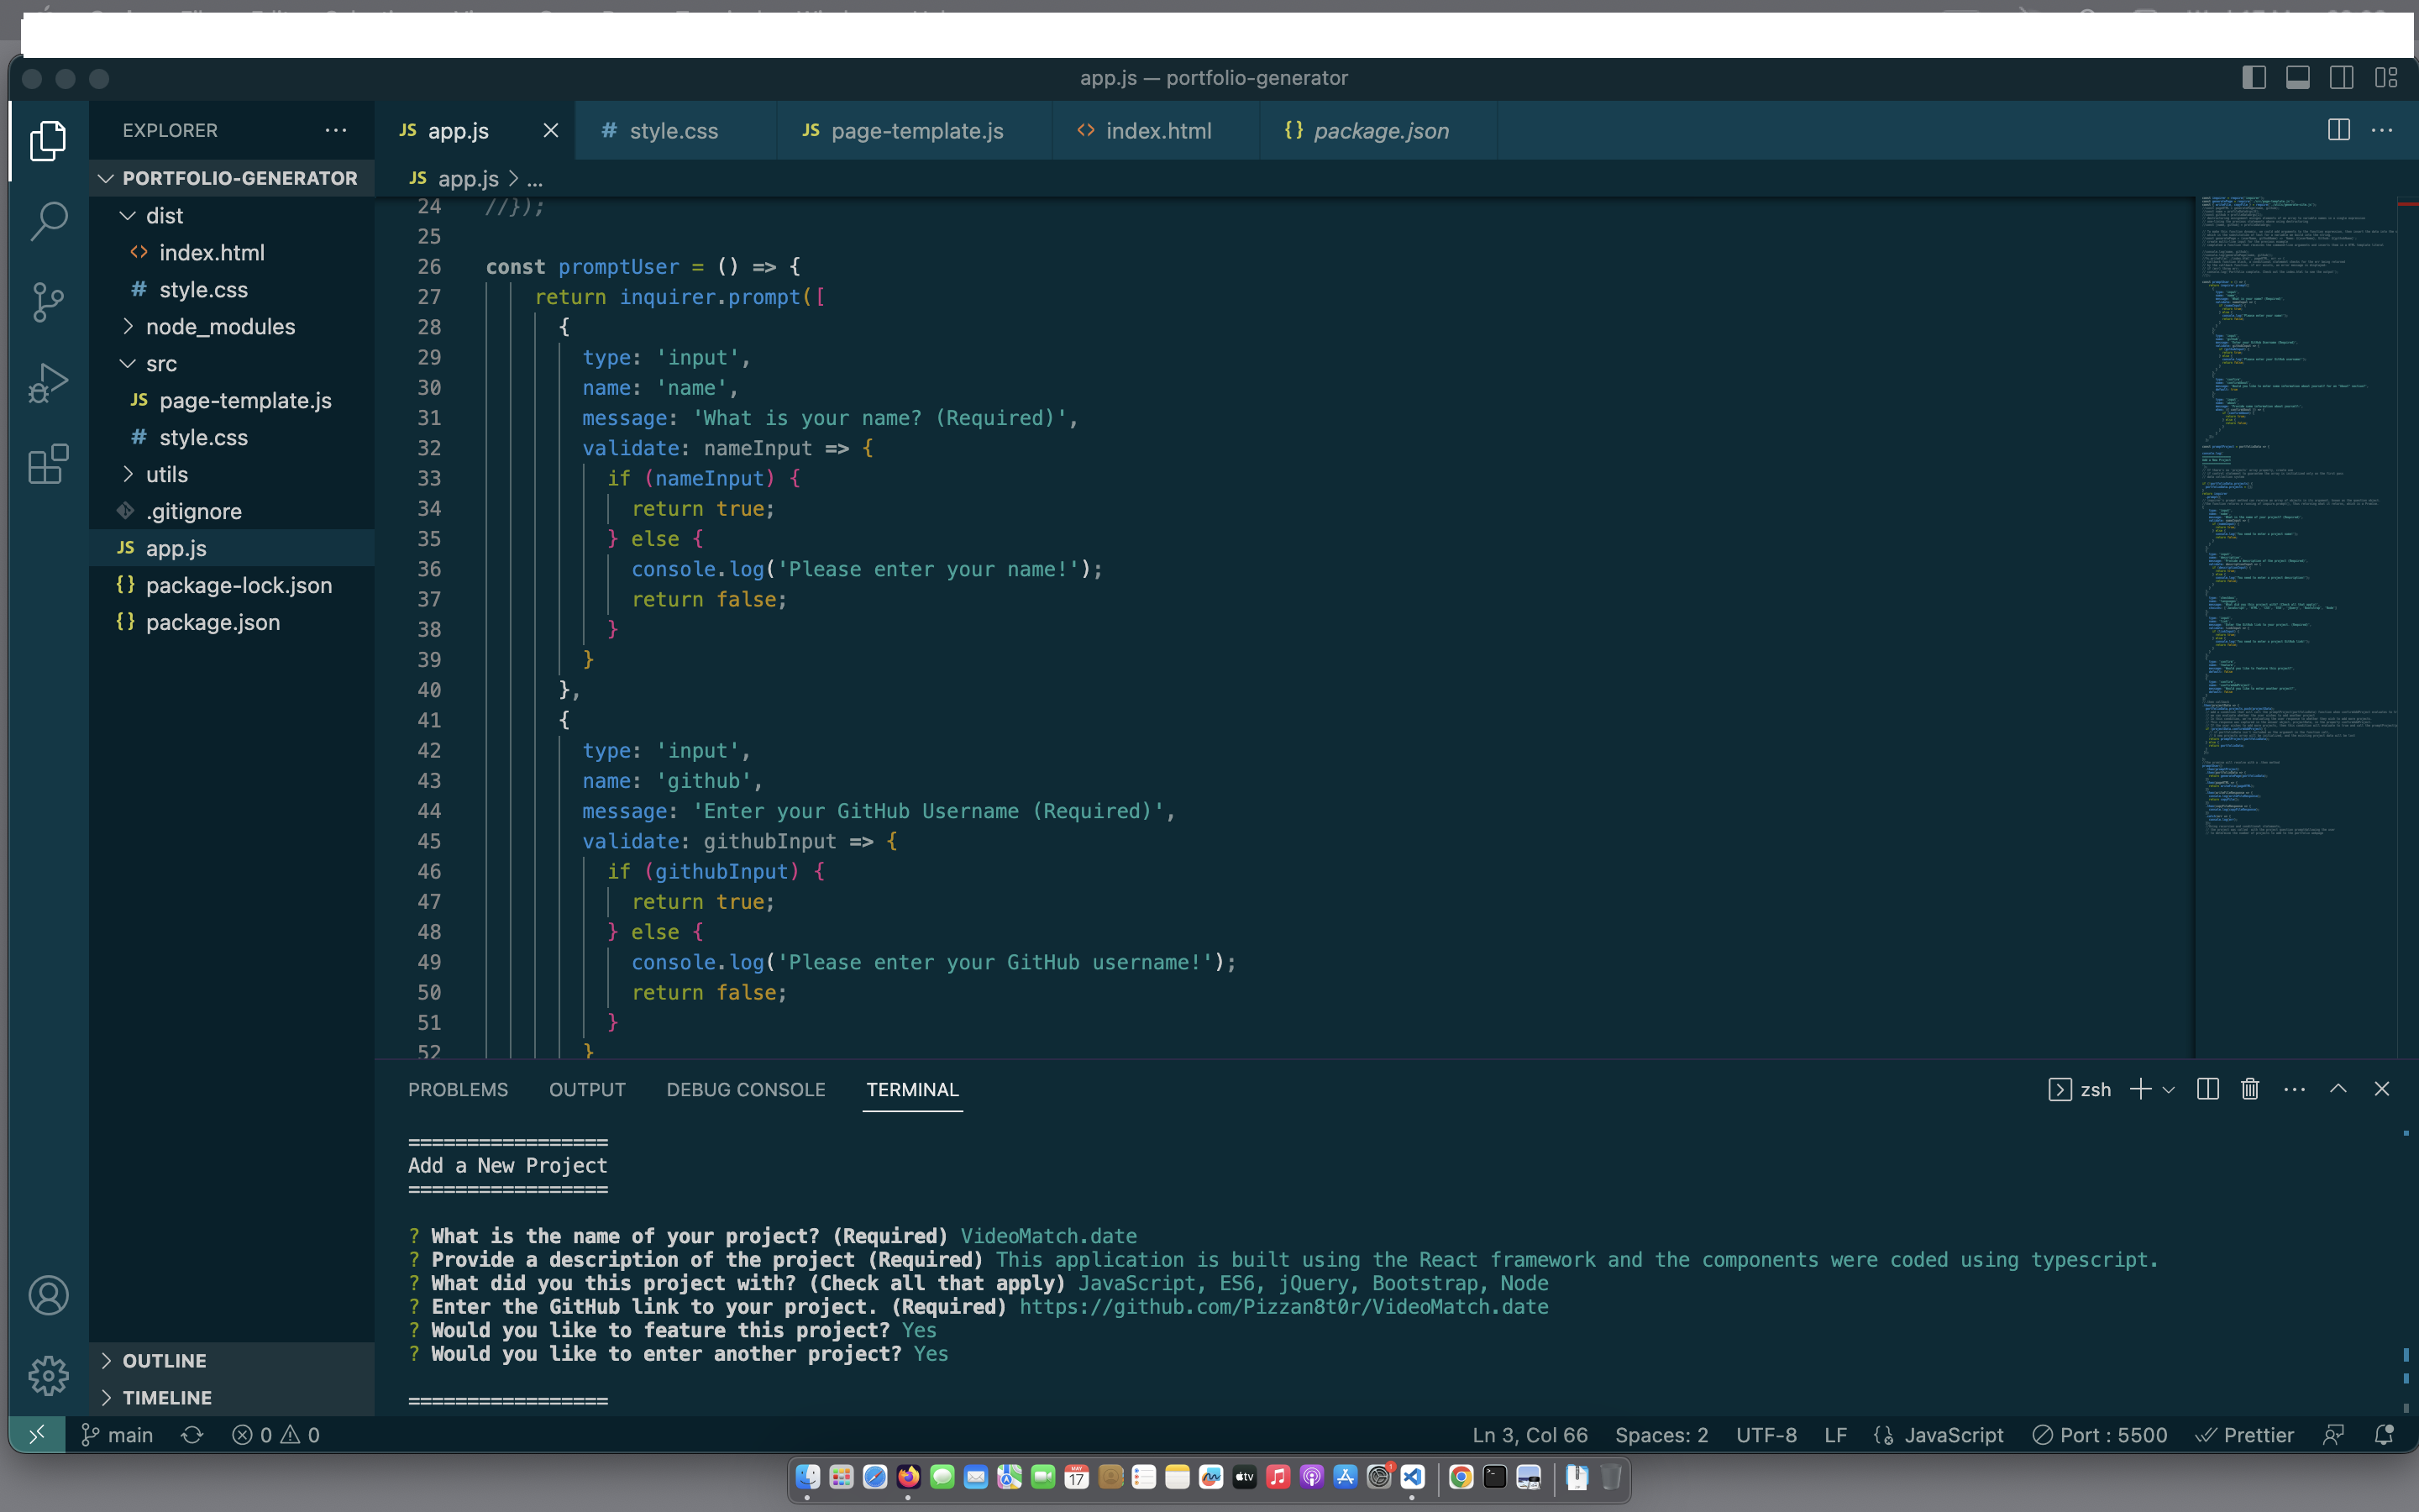Screen dimensions: 2419x1512
Task: Toggle the bottom panel visibility
Action: coord(2298,77)
